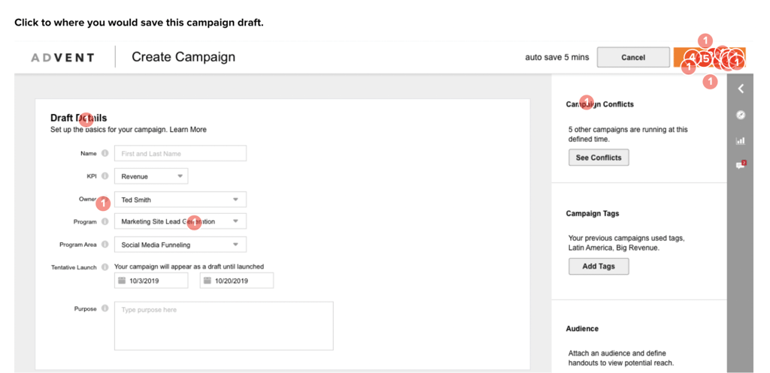This screenshot has height=373, width=770.
Task: Click the info icon beside KPI
Action: tap(105, 176)
